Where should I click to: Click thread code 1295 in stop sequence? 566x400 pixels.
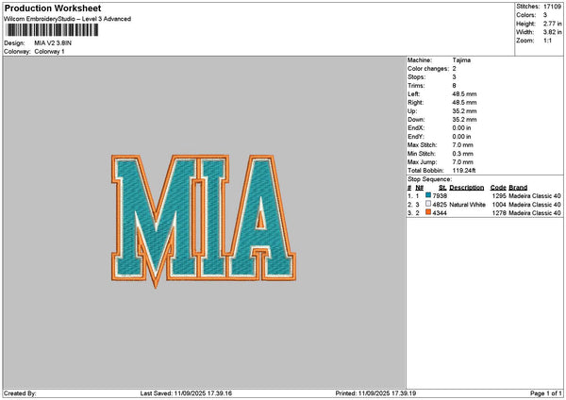point(499,196)
